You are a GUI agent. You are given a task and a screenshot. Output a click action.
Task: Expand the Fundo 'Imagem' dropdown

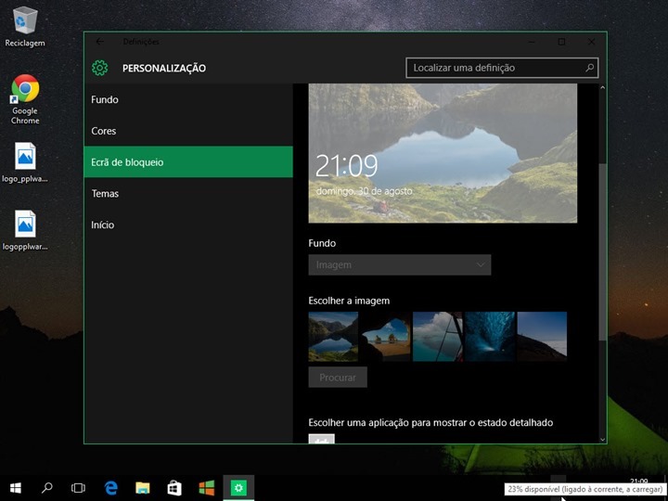pyautogui.click(x=400, y=265)
